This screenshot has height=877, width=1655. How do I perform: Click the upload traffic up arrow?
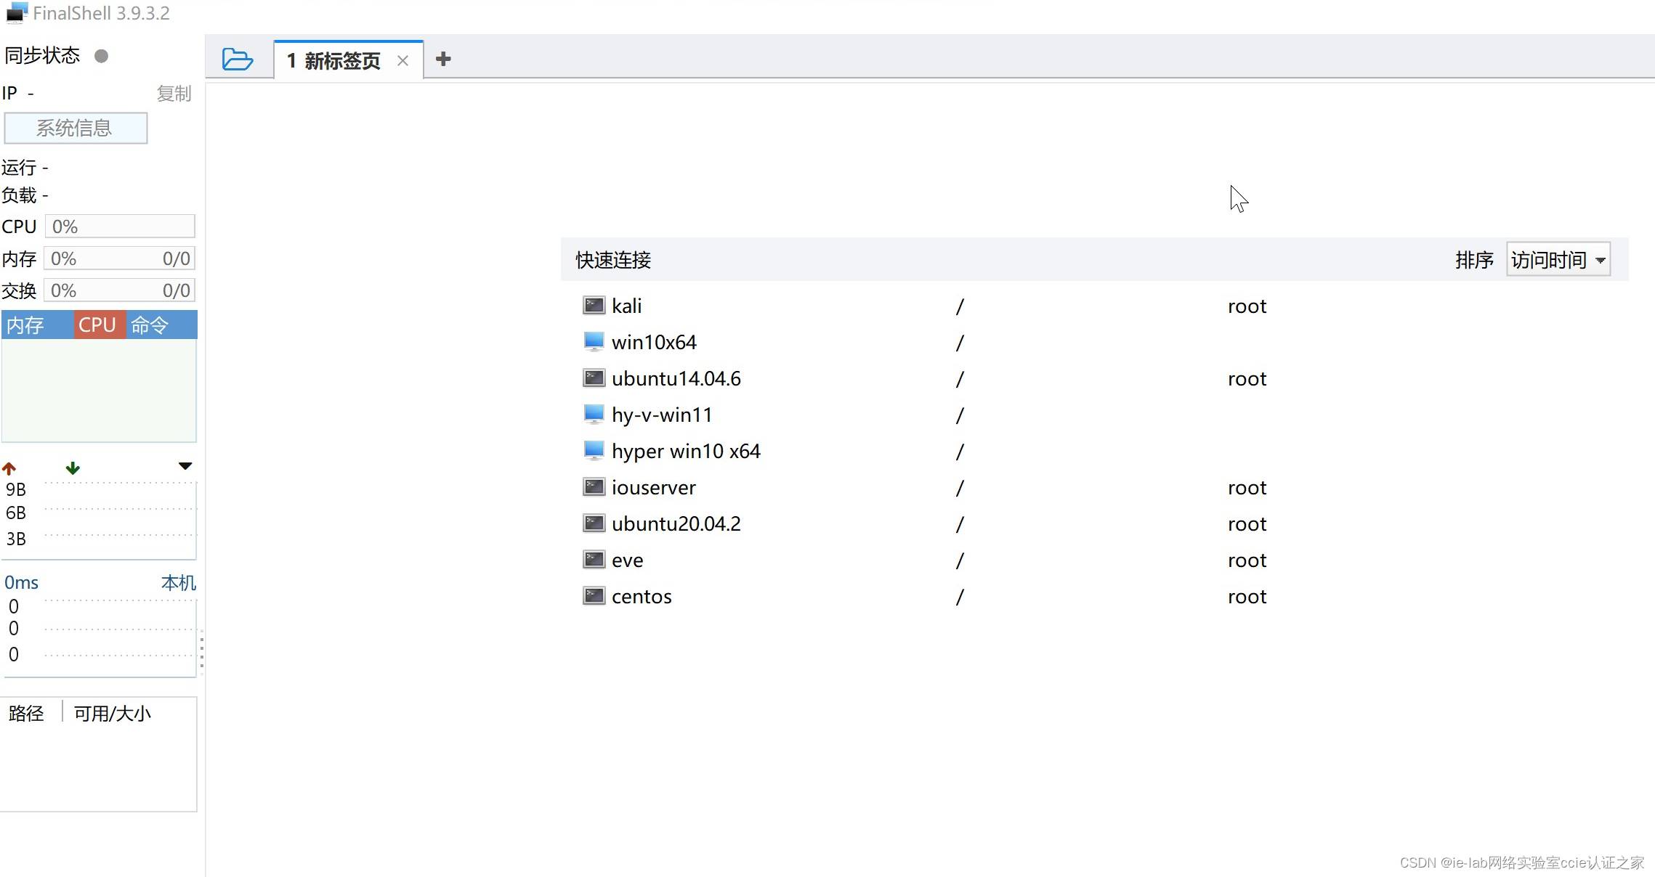(9, 468)
